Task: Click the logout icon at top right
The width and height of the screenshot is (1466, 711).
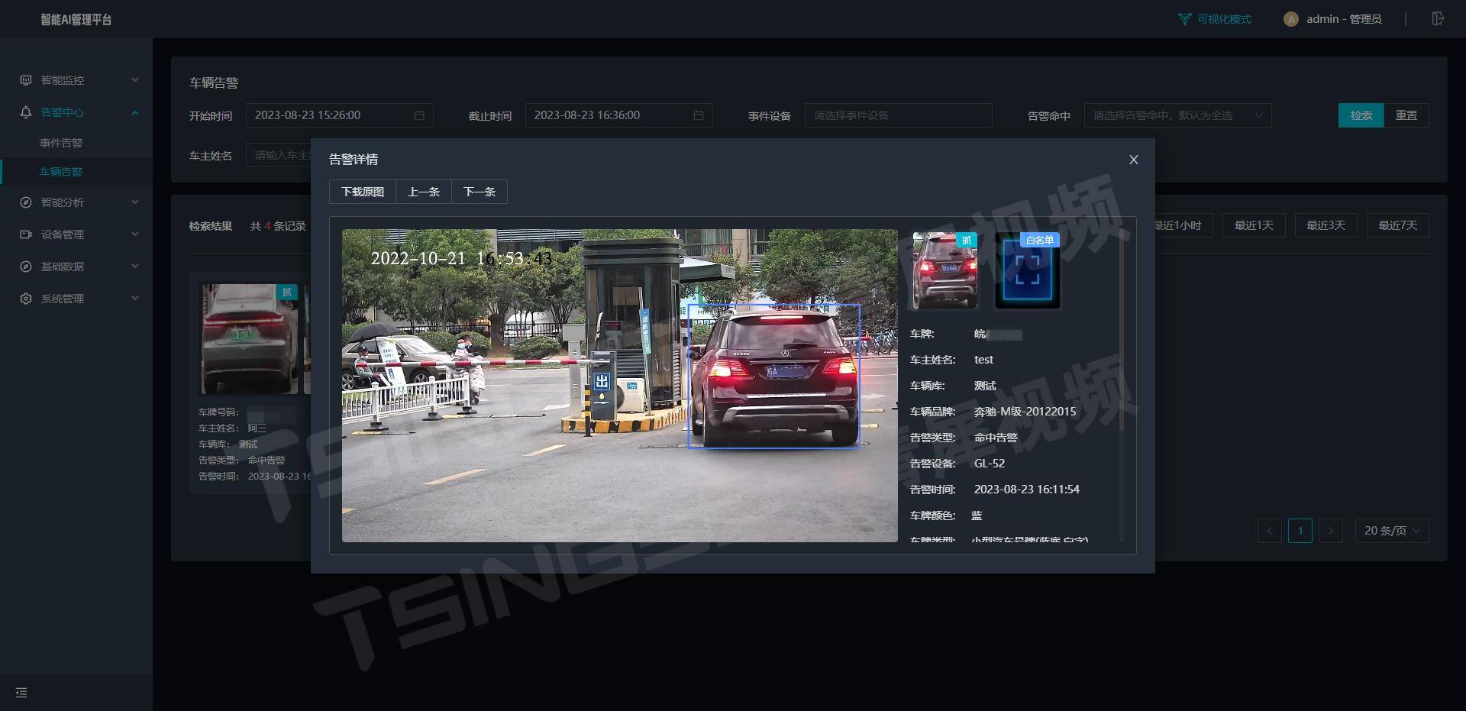Action: [x=1439, y=18]
